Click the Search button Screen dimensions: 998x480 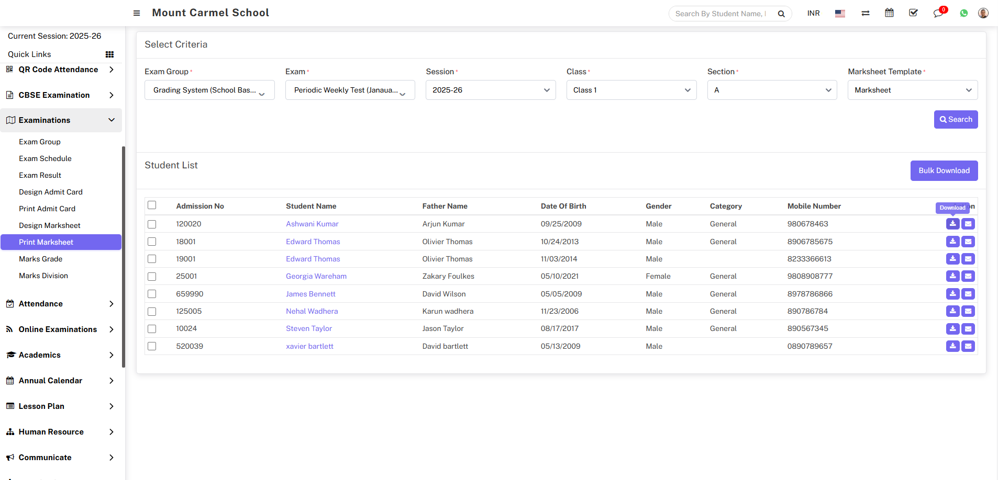click(956, 119)
